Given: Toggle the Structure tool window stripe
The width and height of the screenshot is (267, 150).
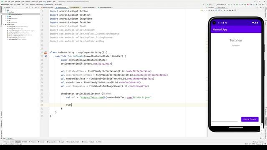Looking at the screenshot, I should 1,114.
